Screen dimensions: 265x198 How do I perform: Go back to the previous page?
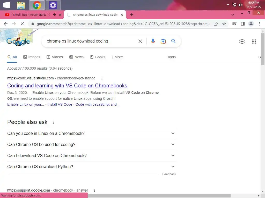point(6,24)
